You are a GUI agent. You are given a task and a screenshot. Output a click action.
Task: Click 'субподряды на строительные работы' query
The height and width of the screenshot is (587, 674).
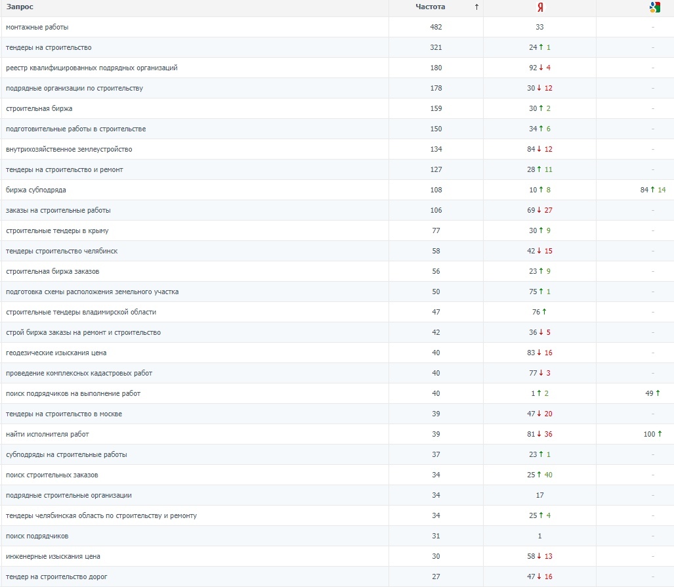tap(66, 454)
